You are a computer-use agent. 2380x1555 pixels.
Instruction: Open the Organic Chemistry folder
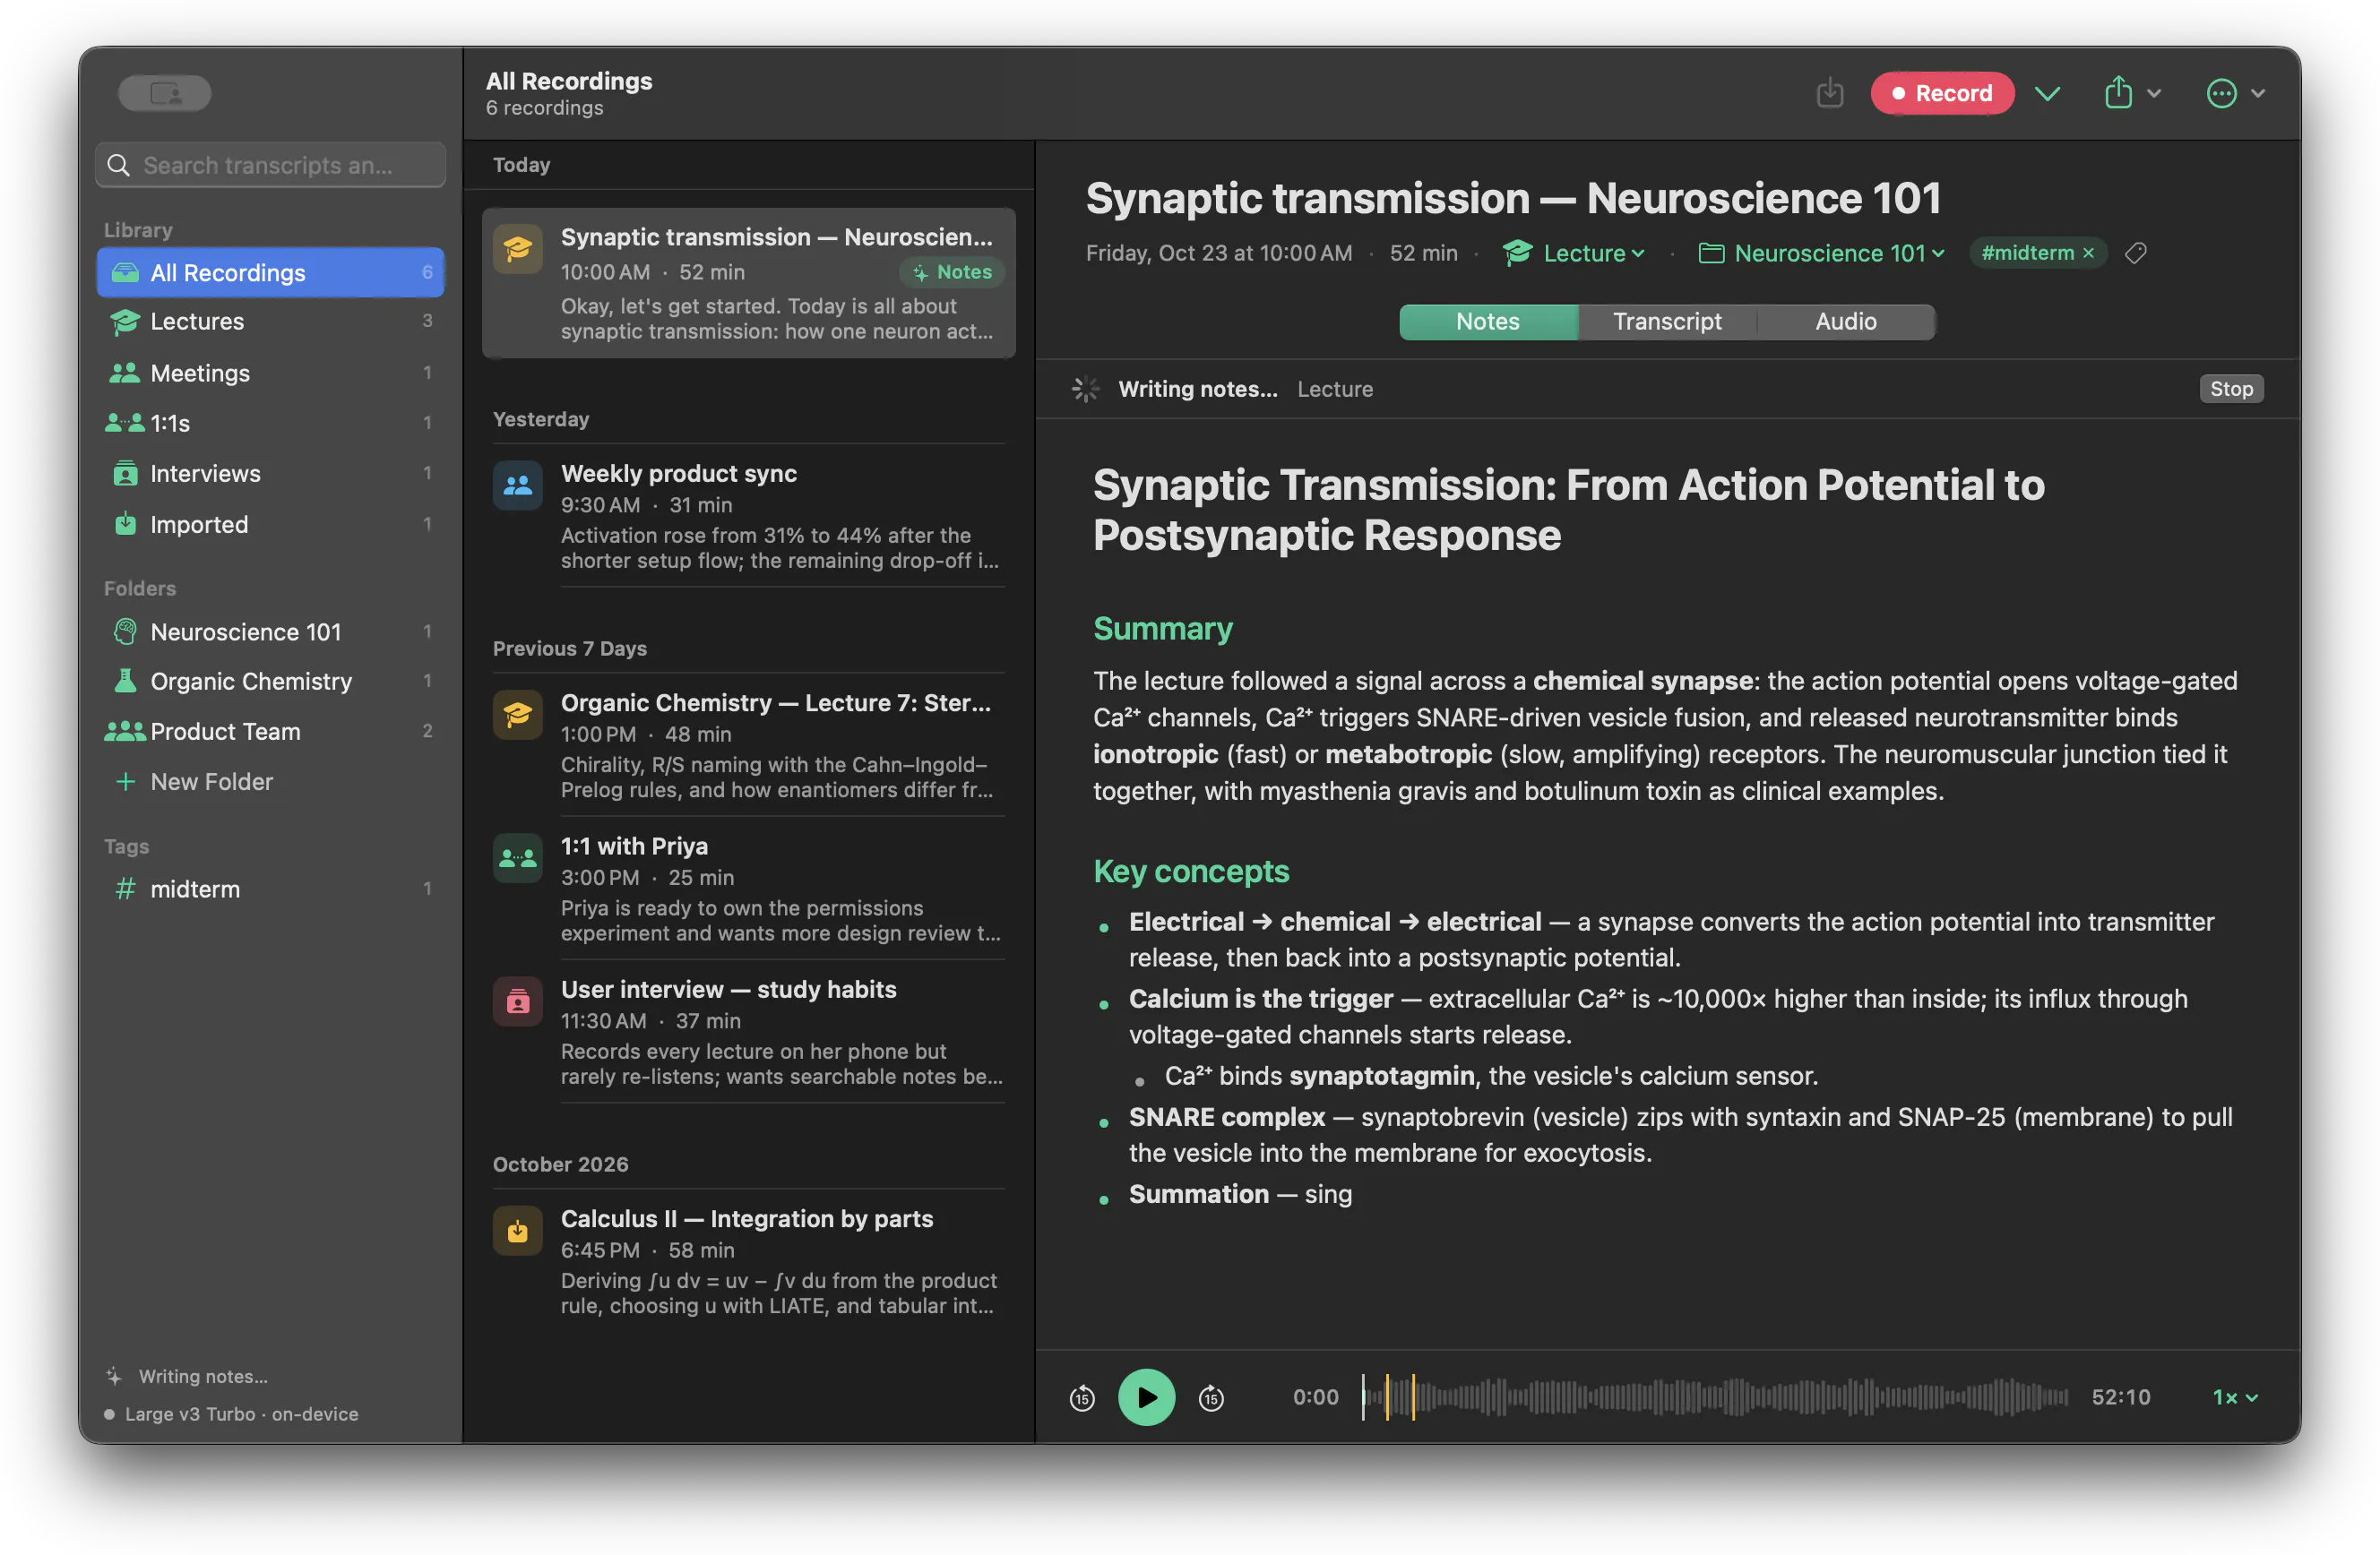270,681
